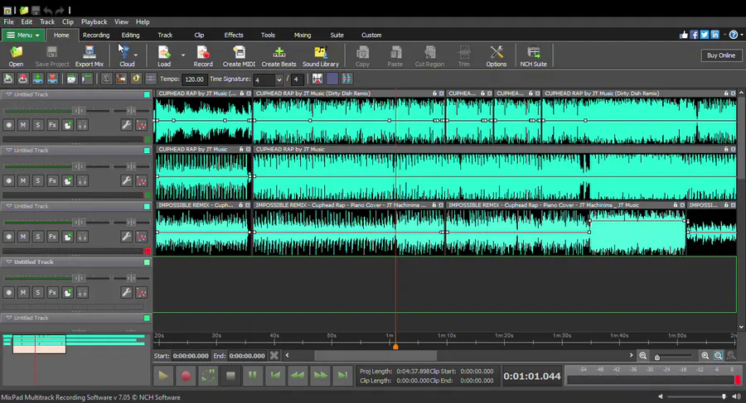Toggle loop playback mode

click(208, 376)
